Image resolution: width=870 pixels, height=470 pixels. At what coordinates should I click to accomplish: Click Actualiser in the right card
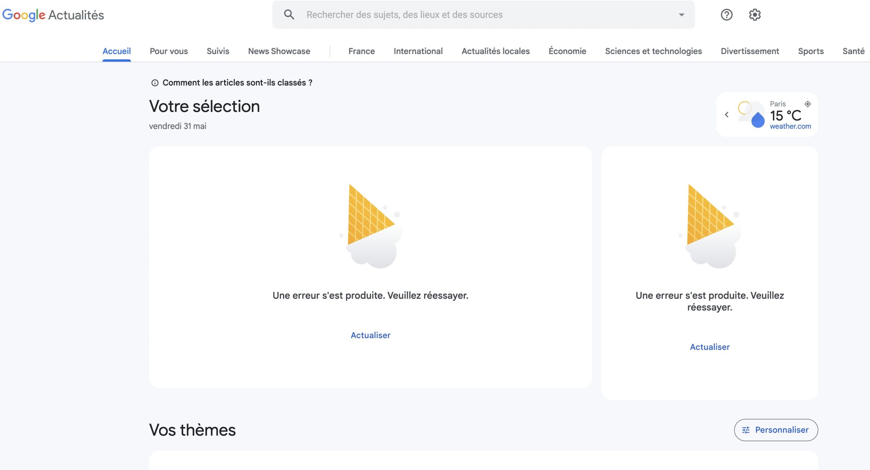click(710, 347)
